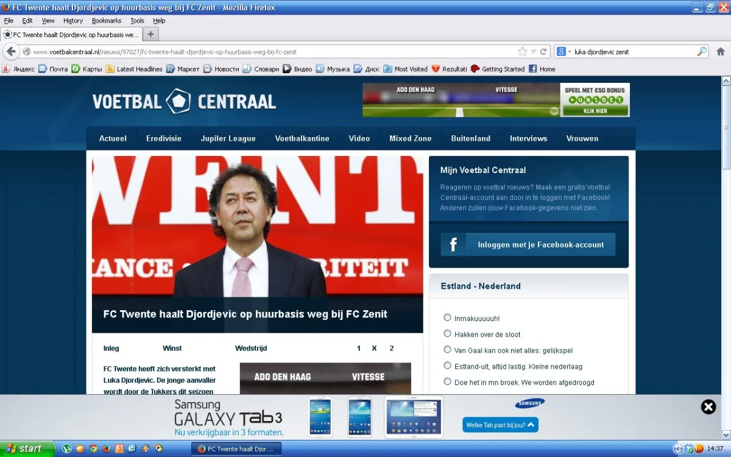Open the Видео bookmark
Image resolution: width=731 pixels, height=457 pixels.
[297, 69]
